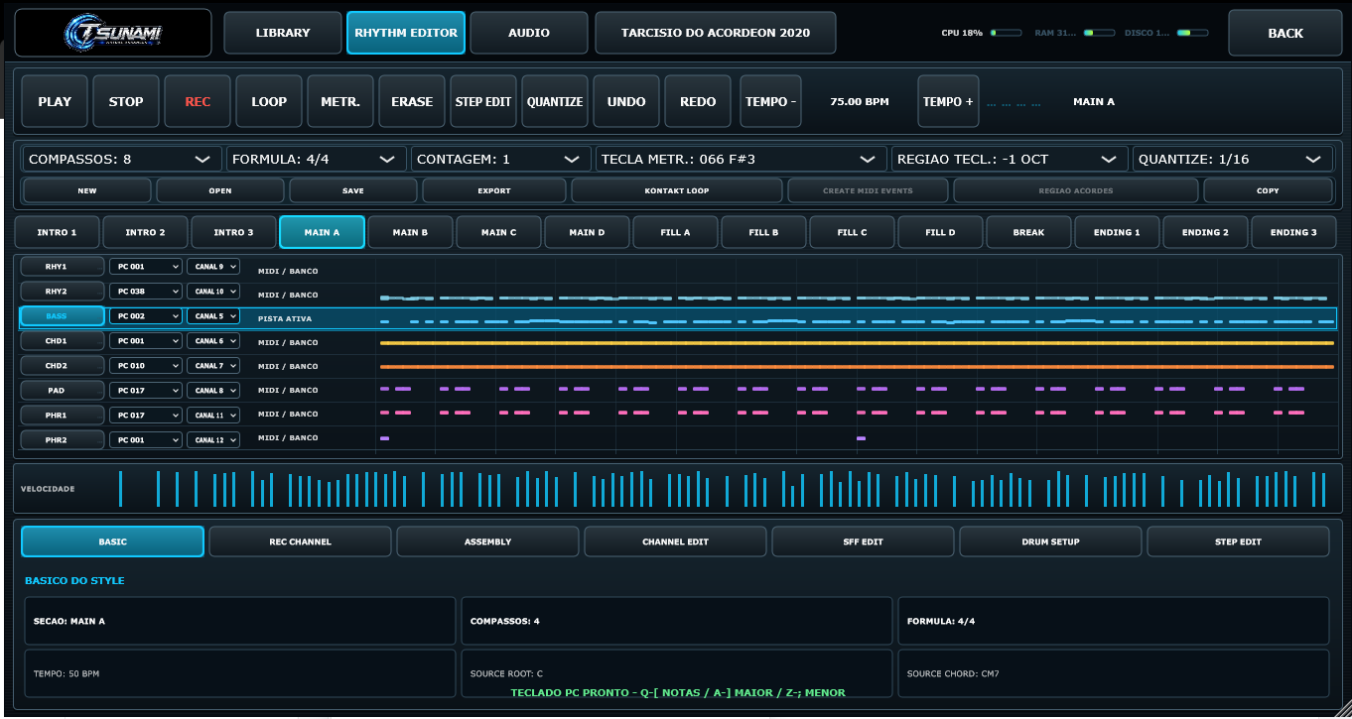Open the CONTAGEM: 1 dropdown
Screen dimensions: 1352x719
pos(501,159)
